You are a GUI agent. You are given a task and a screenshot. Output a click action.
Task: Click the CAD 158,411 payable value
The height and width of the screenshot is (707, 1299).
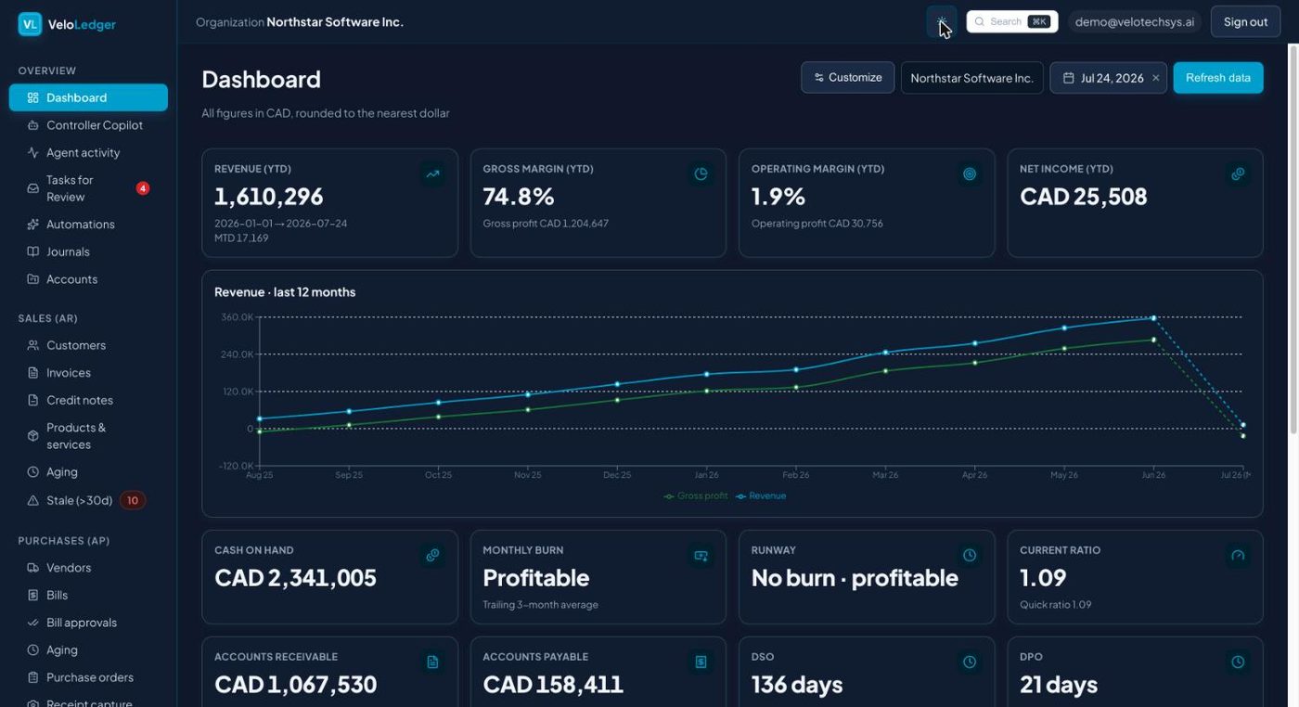pos(553,684)
